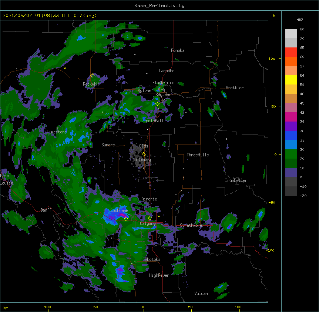This screenshot has height=312, width=319.
Task: Click the yellow diamond marker above Calgary label
Action: pyautogui.click(x=150, y=218)
